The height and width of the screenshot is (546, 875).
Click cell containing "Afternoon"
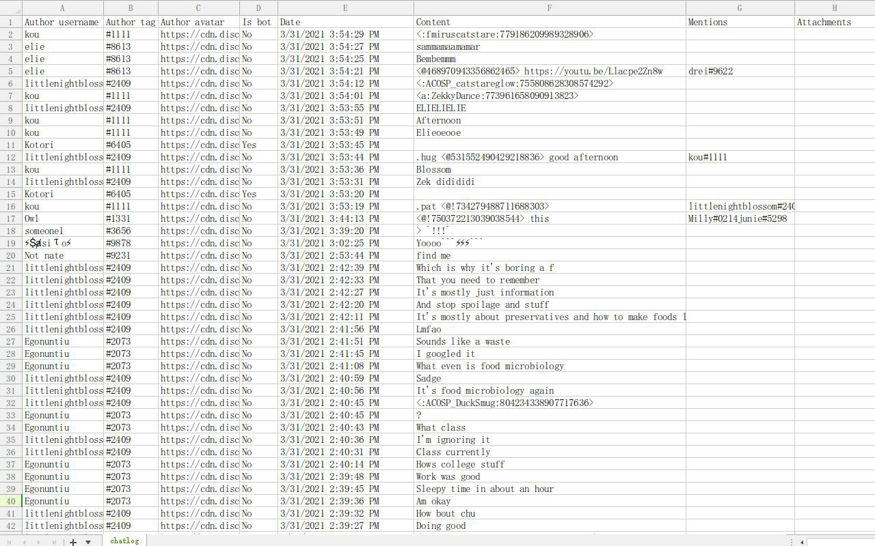(550, 120)
